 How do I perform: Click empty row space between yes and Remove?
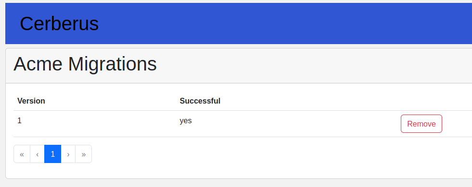[x=295, y=124]
